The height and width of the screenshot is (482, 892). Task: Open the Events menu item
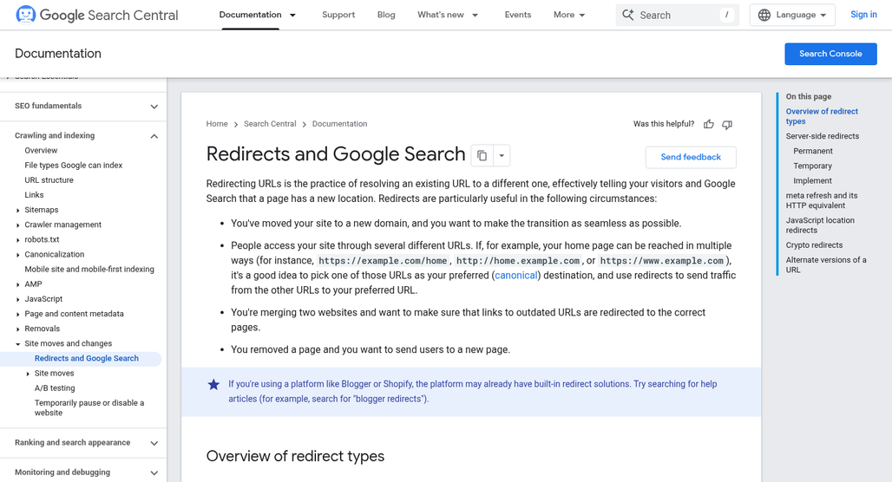pyautogui.click(x=518, y=15)
